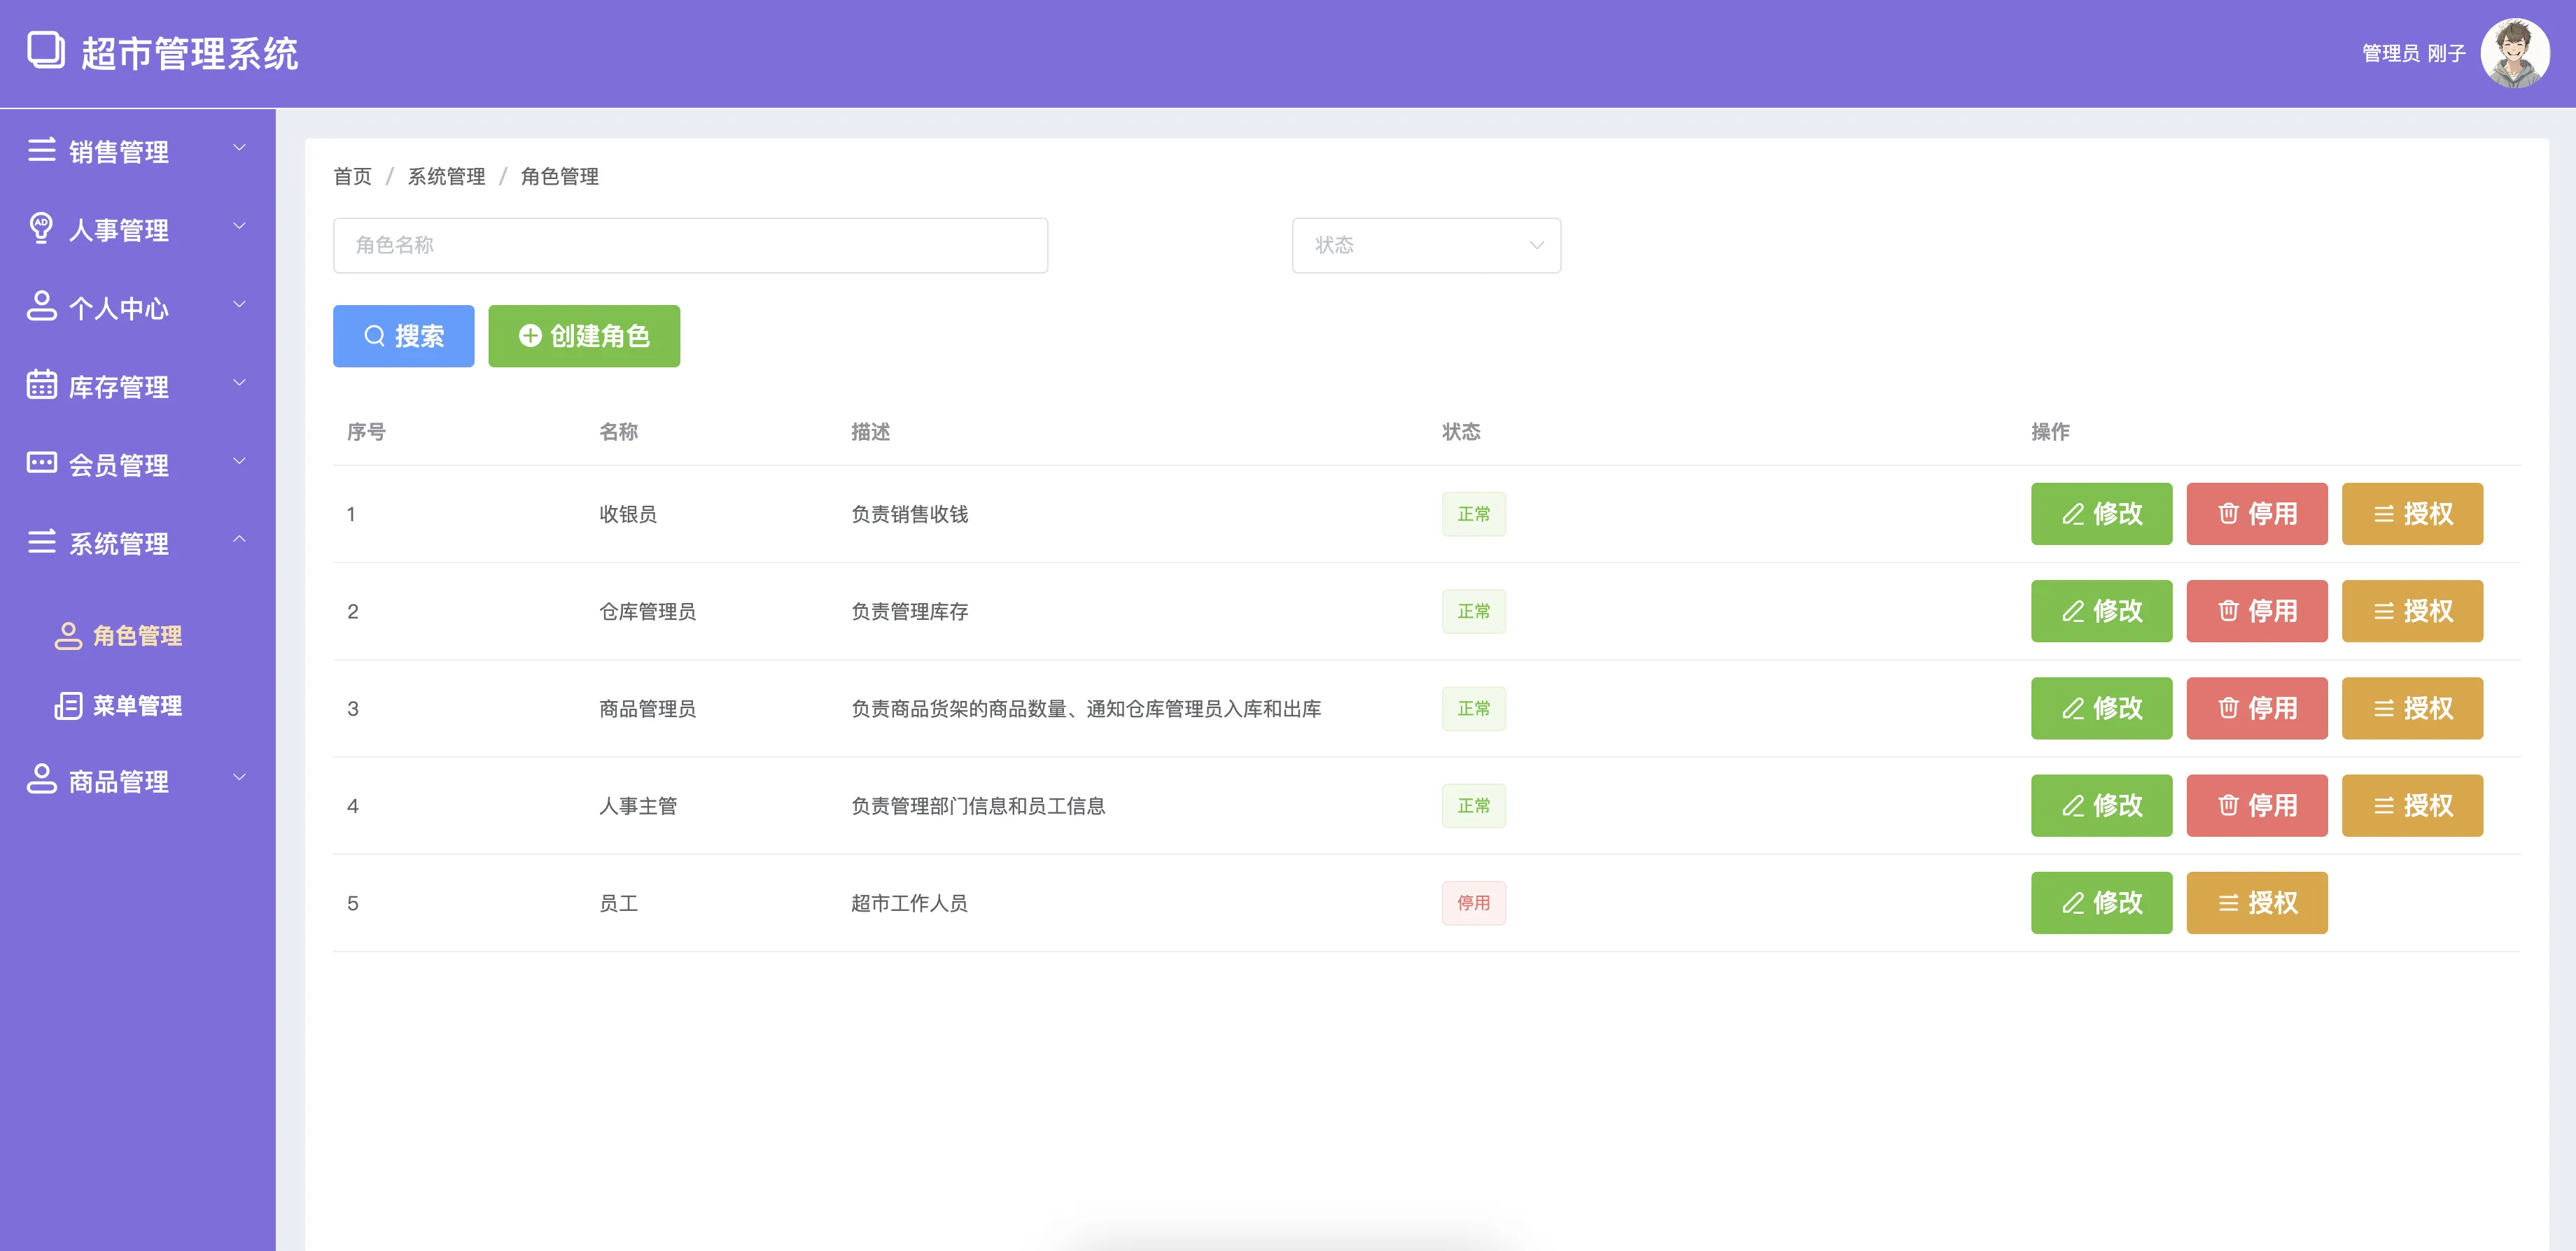Screen dimensions: 2576x1251
Task: Click the 创建角色 button
Action: (x=583, y=336)
